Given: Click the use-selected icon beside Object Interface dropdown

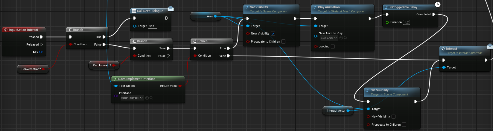Looking at the screenshot, I should [x=147, y=98].
